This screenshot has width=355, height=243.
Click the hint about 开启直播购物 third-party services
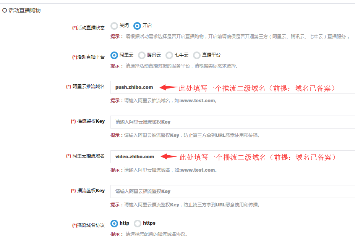pos(230,36)
